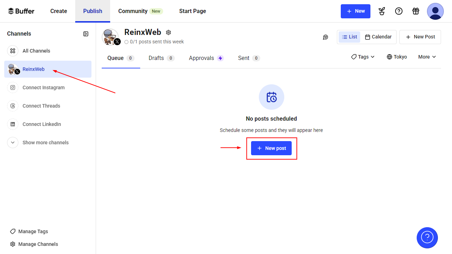Click Connect Threads in sidebar
This screenshot has width=452, height=254.
click(42, 105)
